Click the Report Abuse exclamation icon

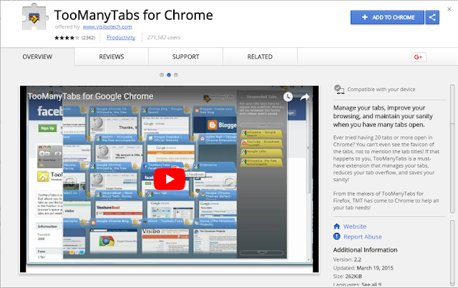pos(337,236)
